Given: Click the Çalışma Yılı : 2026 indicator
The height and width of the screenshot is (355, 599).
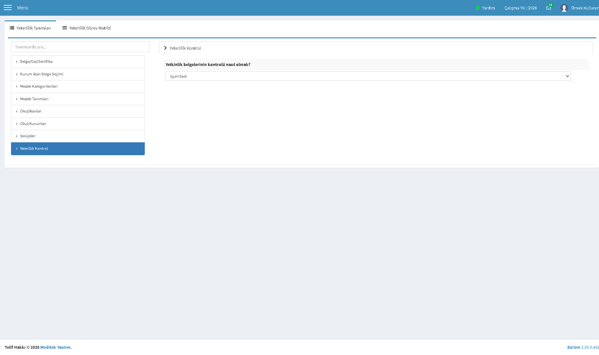Looking at the screenshot, I should [521, 8].
